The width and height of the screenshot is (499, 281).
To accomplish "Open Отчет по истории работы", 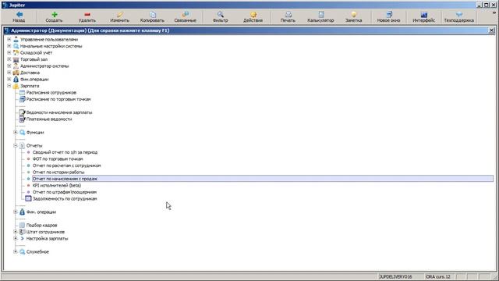I will (x=58, y=173).
